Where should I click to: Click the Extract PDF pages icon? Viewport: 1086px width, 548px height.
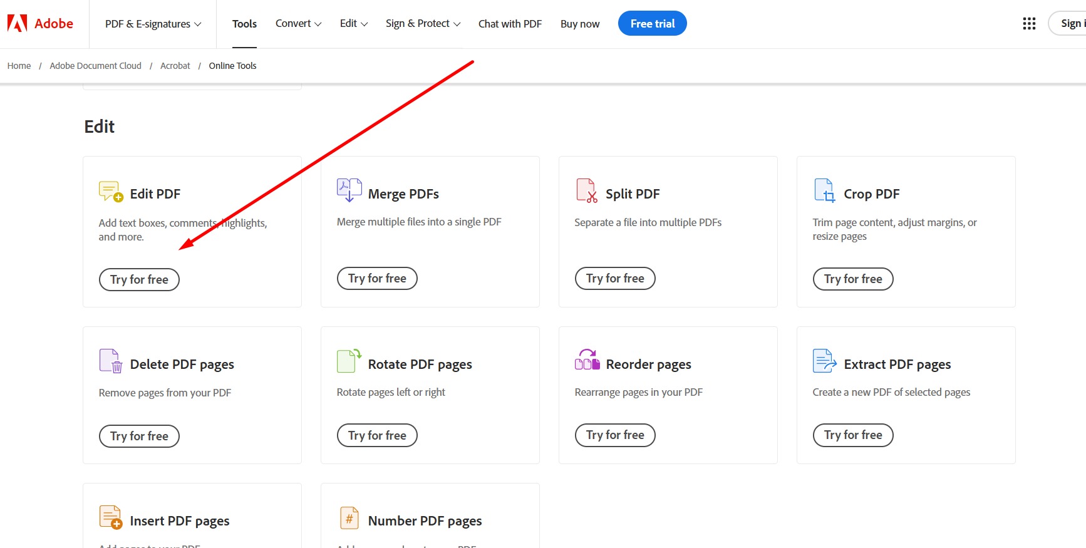point(824,361)
